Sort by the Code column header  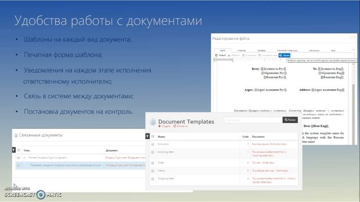click(245, 137)
